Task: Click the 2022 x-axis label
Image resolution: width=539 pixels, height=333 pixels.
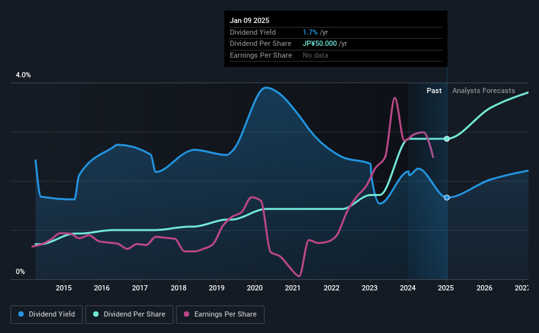Action: (332, 288)
